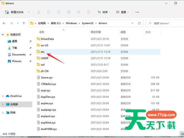Click the Cut scissors icon

click(39, 12)
